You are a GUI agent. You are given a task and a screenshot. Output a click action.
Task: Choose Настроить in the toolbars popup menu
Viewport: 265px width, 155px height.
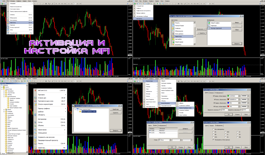point(143,19)
